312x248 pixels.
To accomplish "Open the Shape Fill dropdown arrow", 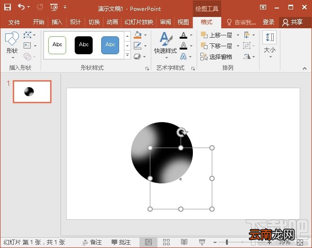I will coord(146,35).
